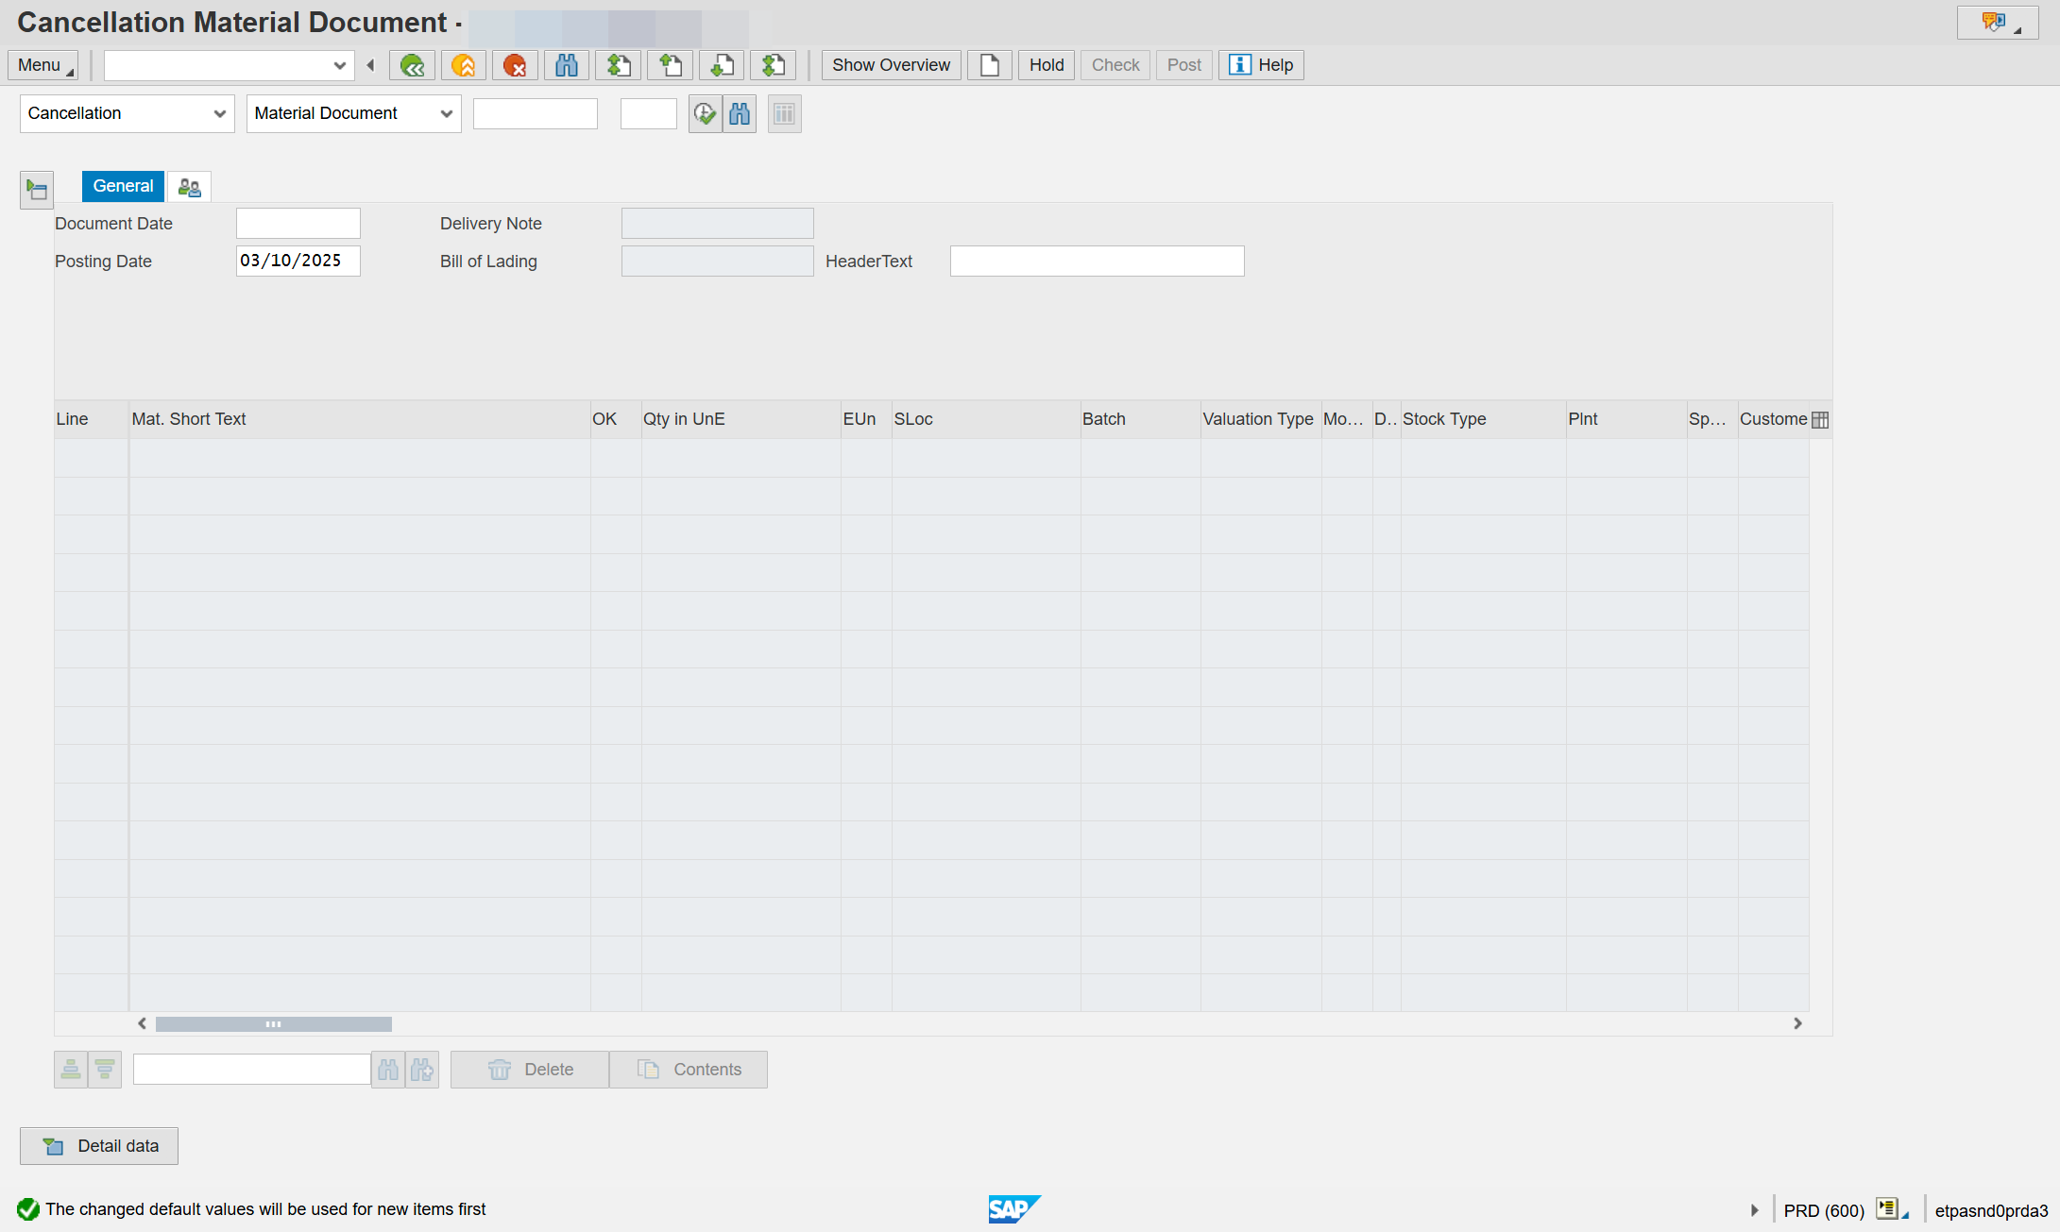This screenshot has width=2060, height=1232.
Task: Open the Partner tab with the people icon
Action: [x=189, y=187]
